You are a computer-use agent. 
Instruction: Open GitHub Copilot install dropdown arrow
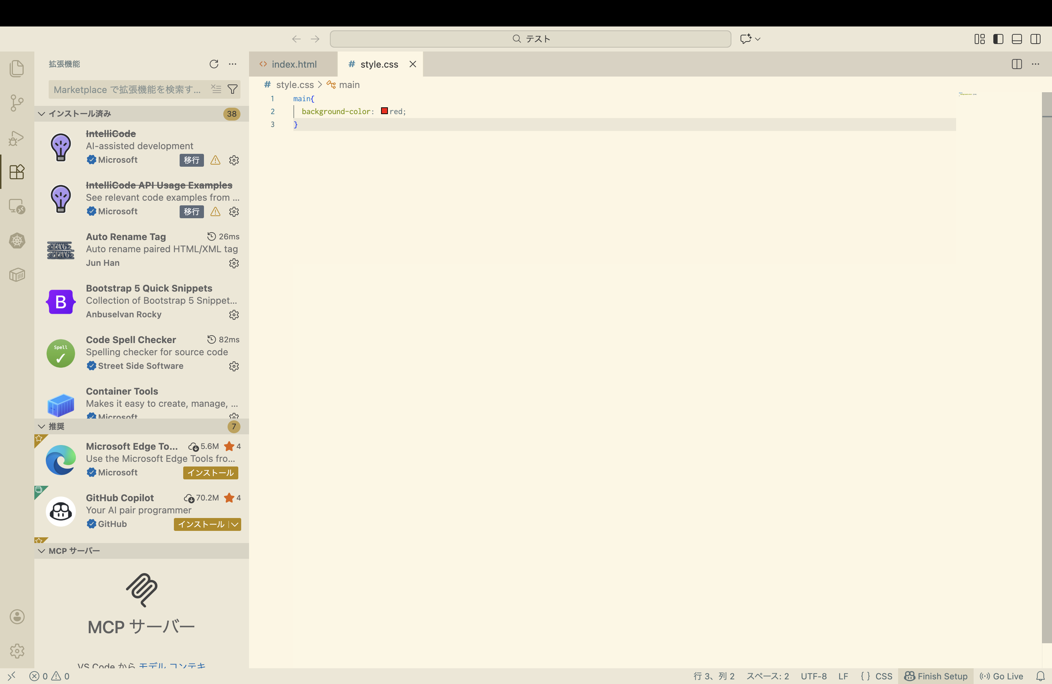(235, 524)
